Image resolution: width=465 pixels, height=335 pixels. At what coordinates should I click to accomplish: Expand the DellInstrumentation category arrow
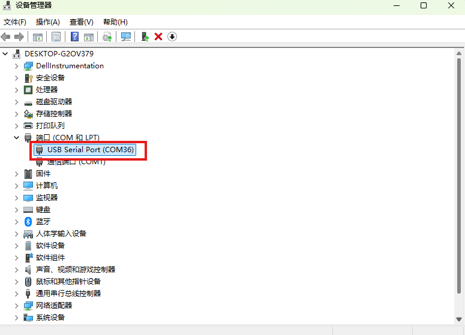pyautogui.click(x=17, y=66)
